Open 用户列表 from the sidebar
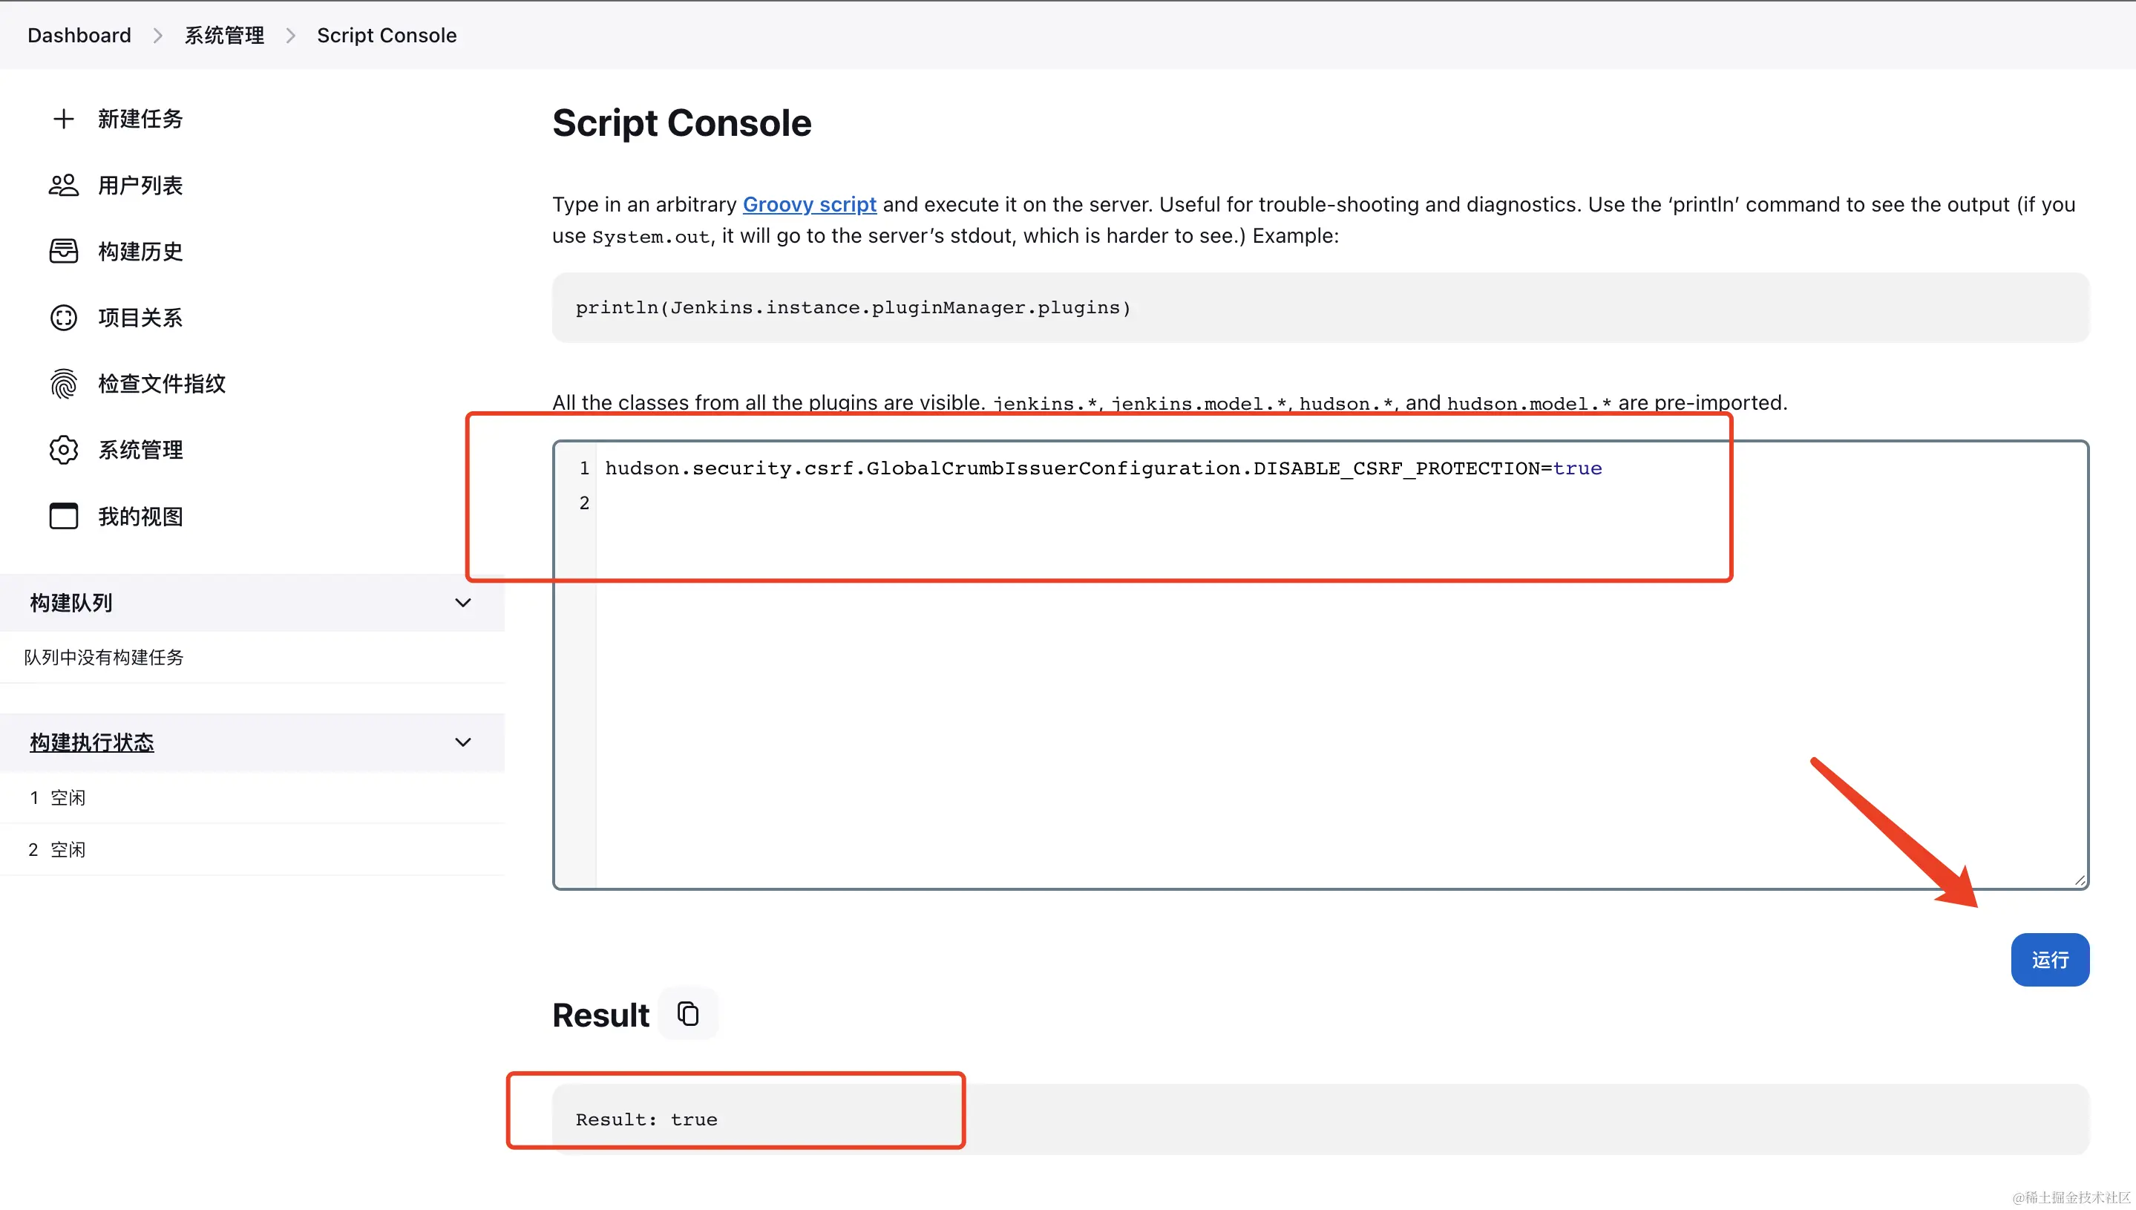2136x1210 pixels. pos(141,185)
